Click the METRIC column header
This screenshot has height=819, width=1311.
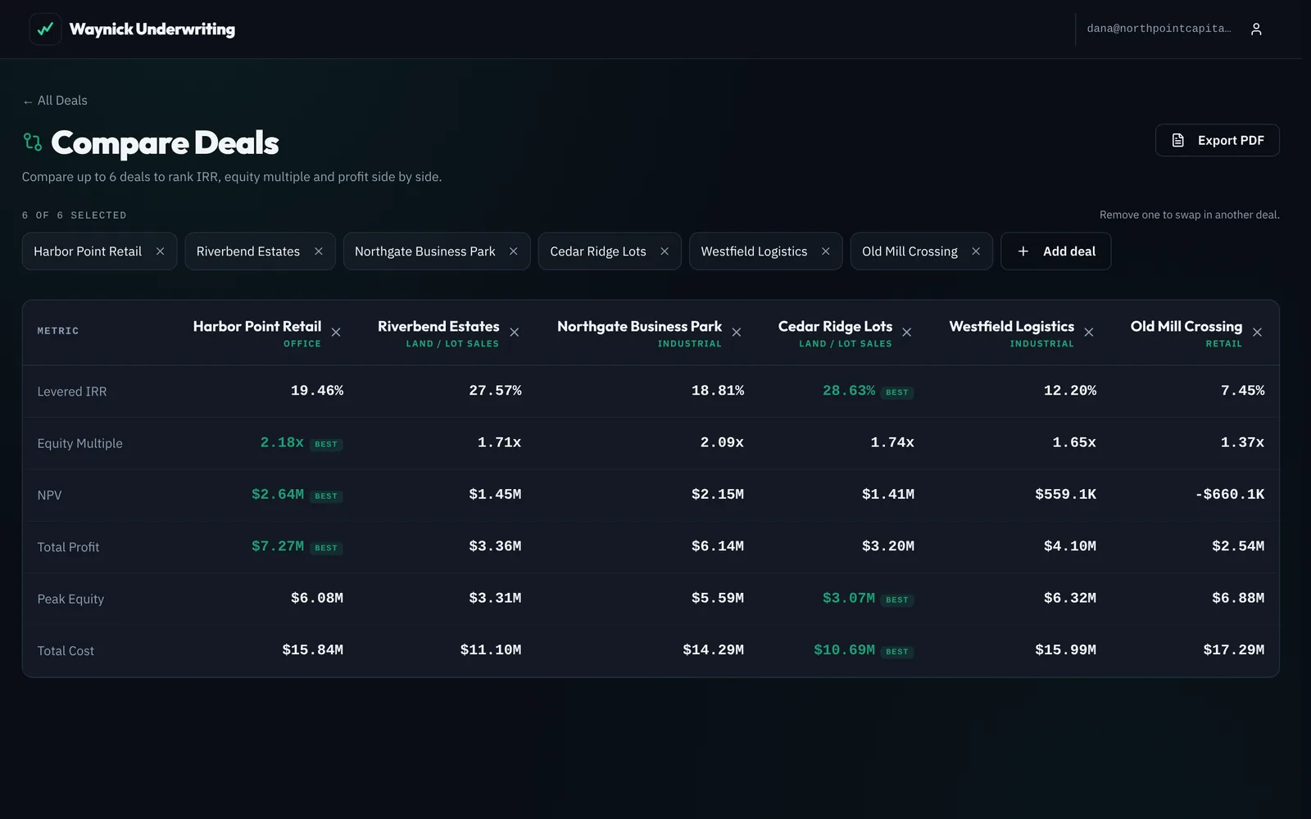(58, 331)
